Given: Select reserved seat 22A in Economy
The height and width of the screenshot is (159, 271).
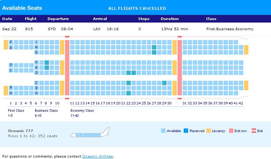Looking at the screenshot, I should click(129, 93).
